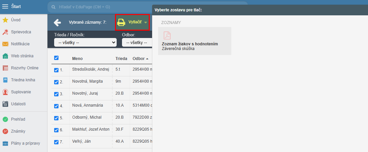Click the Notifikácie envelope icon
The image size is (368, 152).
click(x=5, y=44)
